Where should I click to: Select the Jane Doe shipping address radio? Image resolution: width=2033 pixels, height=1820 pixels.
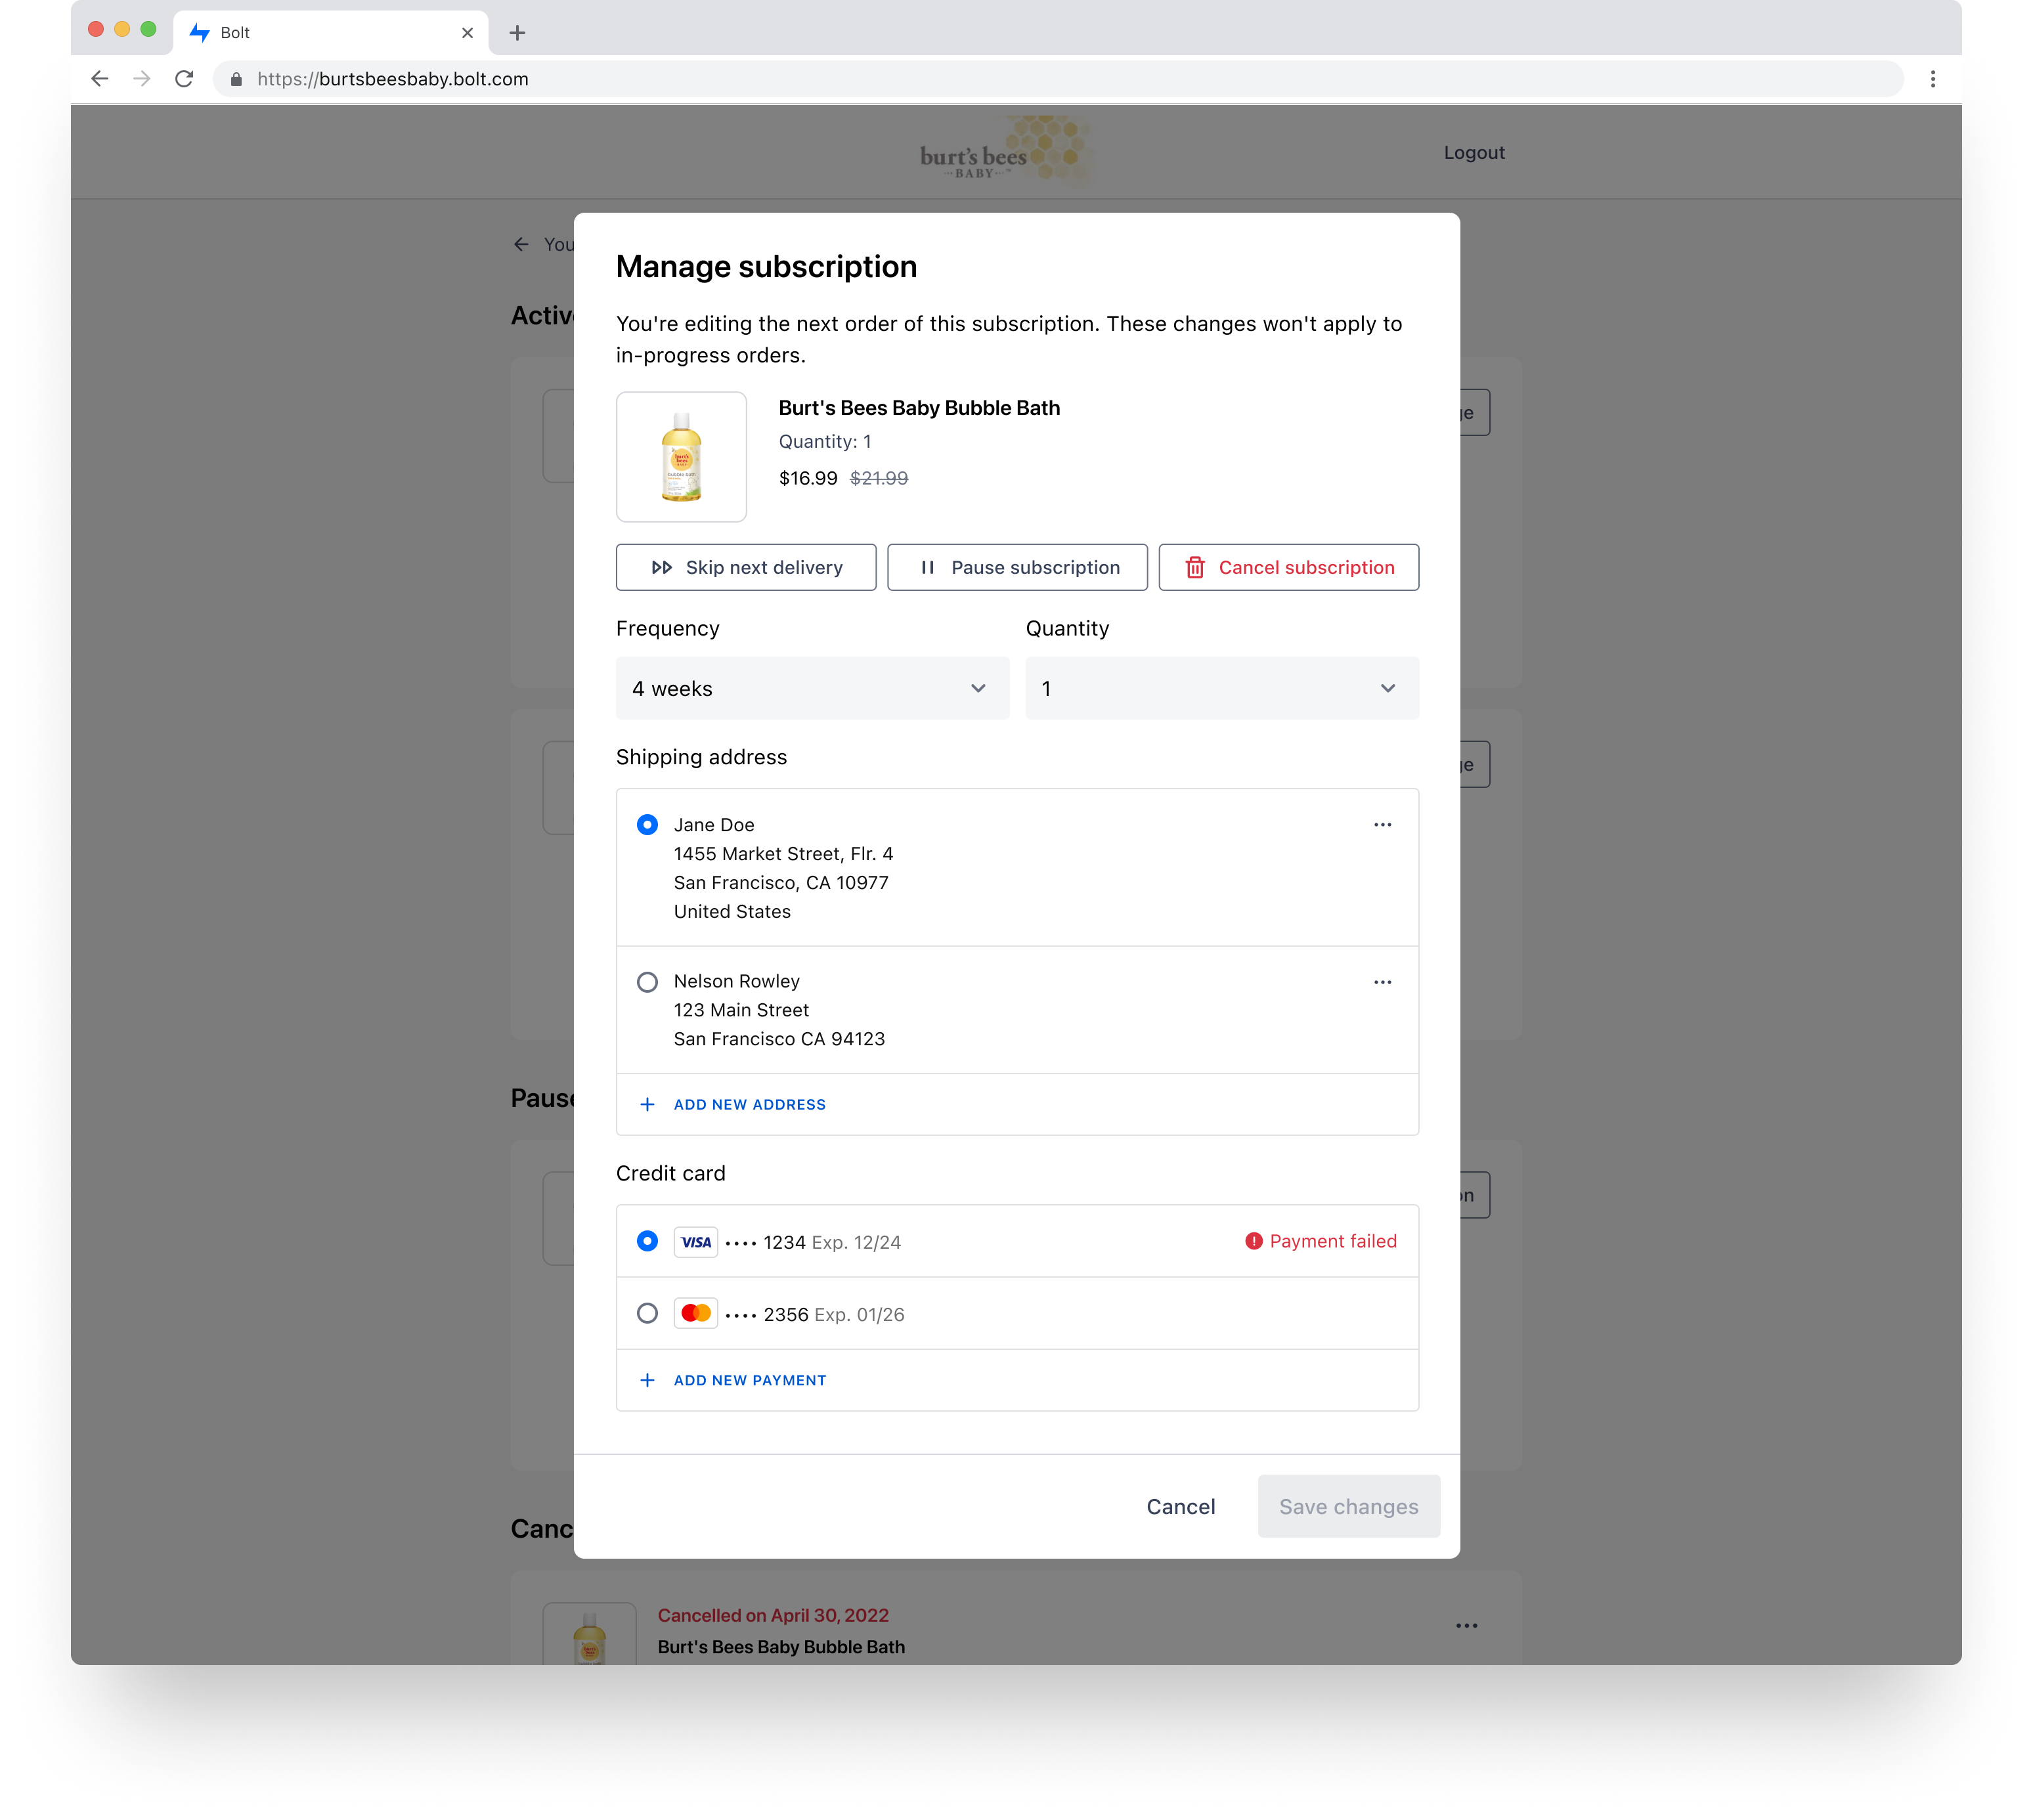coord(647,825)
